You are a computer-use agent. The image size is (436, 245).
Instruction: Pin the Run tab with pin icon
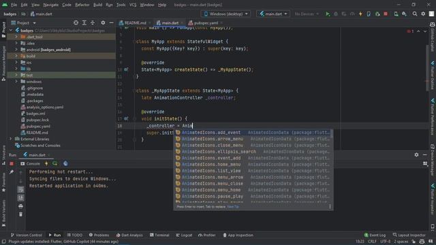click(x=12, y=172)
